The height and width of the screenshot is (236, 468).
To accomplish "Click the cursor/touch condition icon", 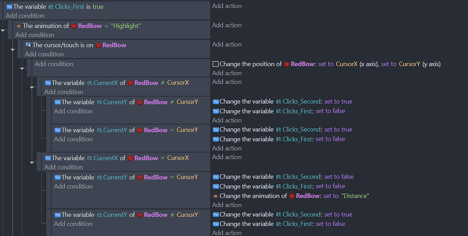I will pos(28,45).
